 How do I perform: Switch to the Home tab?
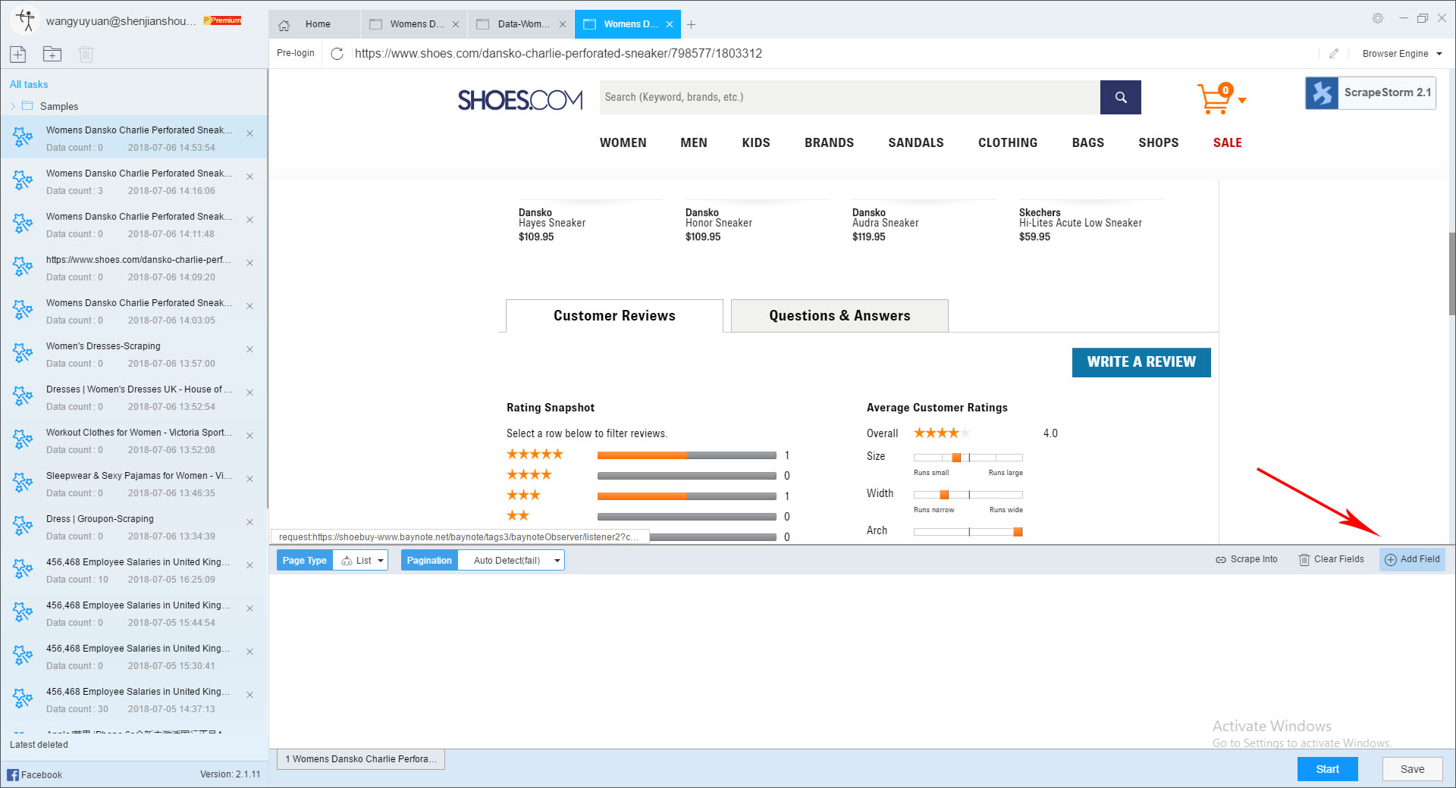pos(314,24)
